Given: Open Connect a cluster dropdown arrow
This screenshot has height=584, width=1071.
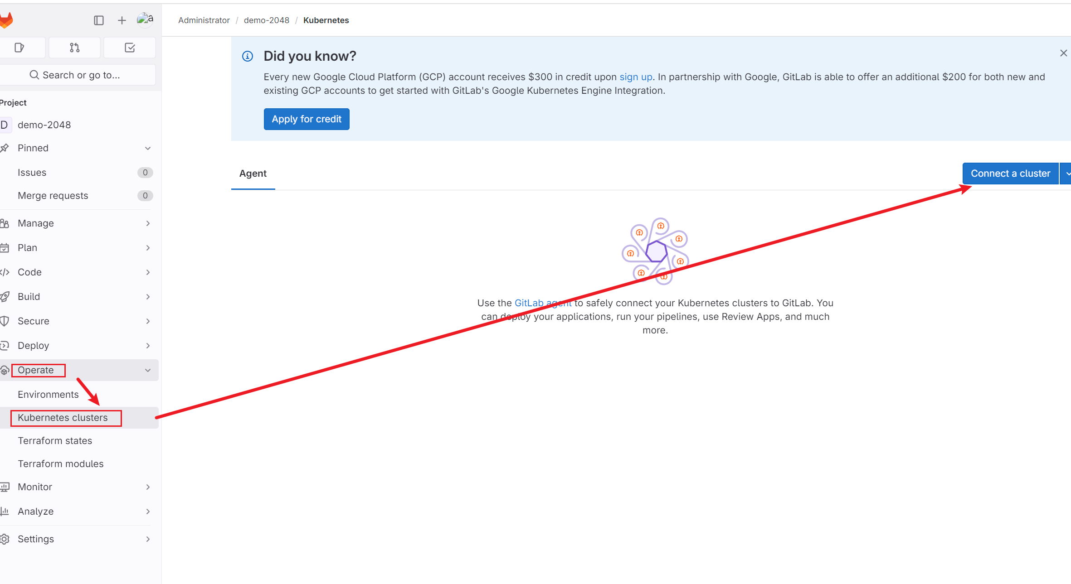Looking at the screenshot, I should point(1066,174).
